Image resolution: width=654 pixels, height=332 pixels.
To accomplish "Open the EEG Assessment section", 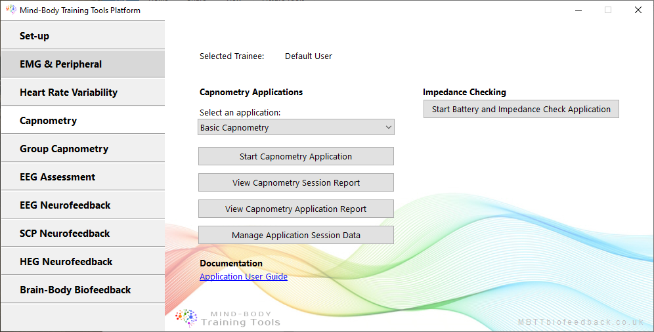I will click(83, 176).
